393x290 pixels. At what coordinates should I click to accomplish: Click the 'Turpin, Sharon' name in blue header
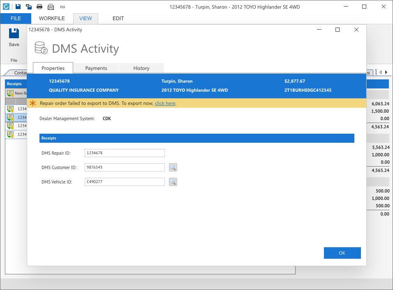tap(177, 81)
